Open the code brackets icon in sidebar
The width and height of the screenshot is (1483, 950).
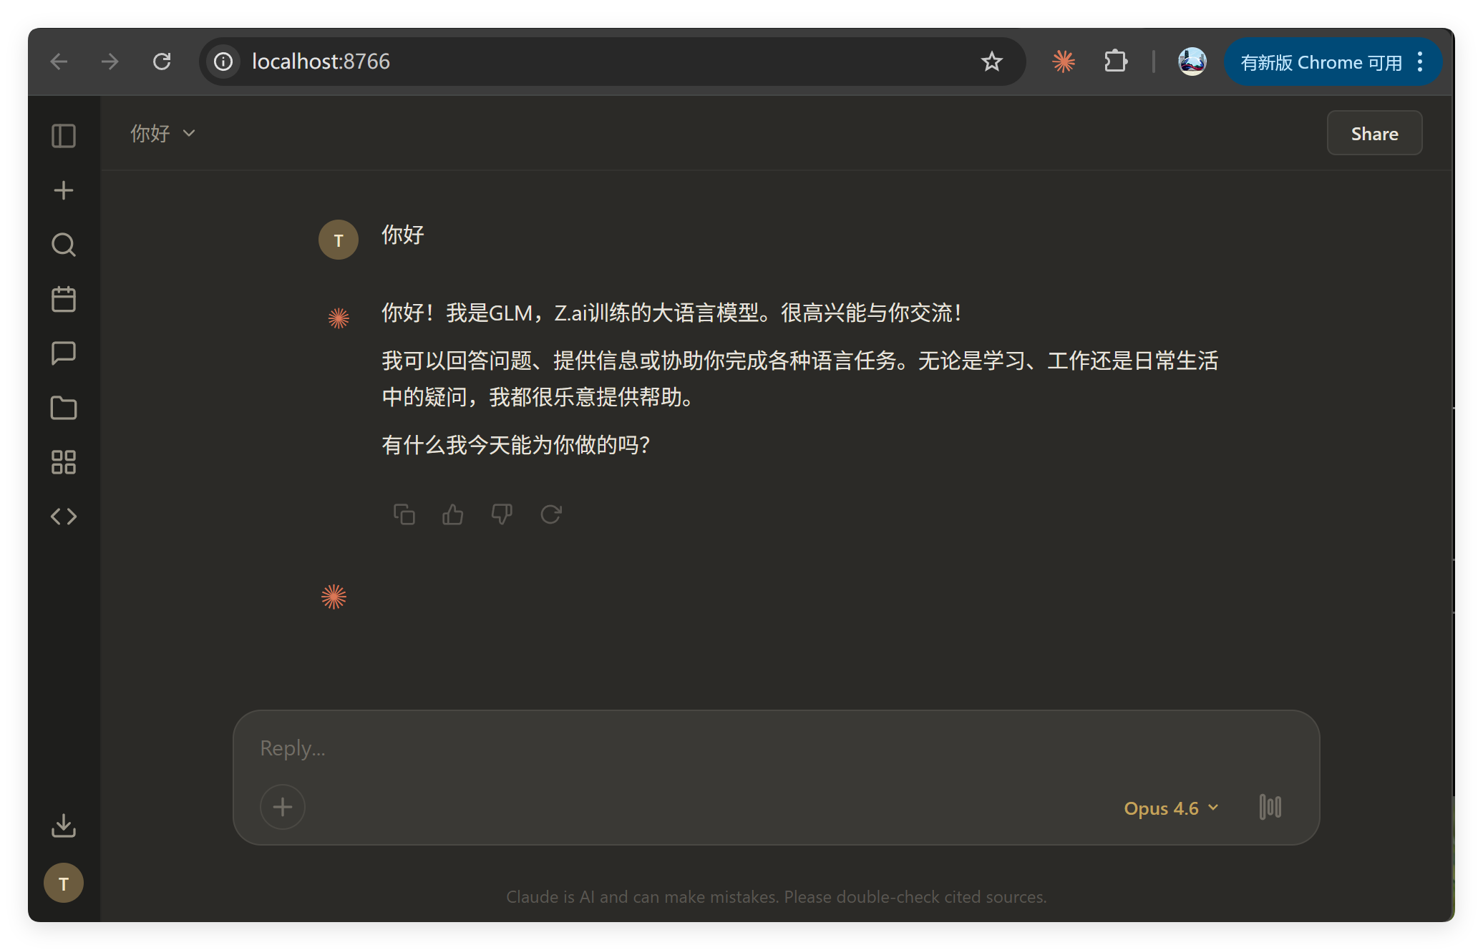[64, 516]
